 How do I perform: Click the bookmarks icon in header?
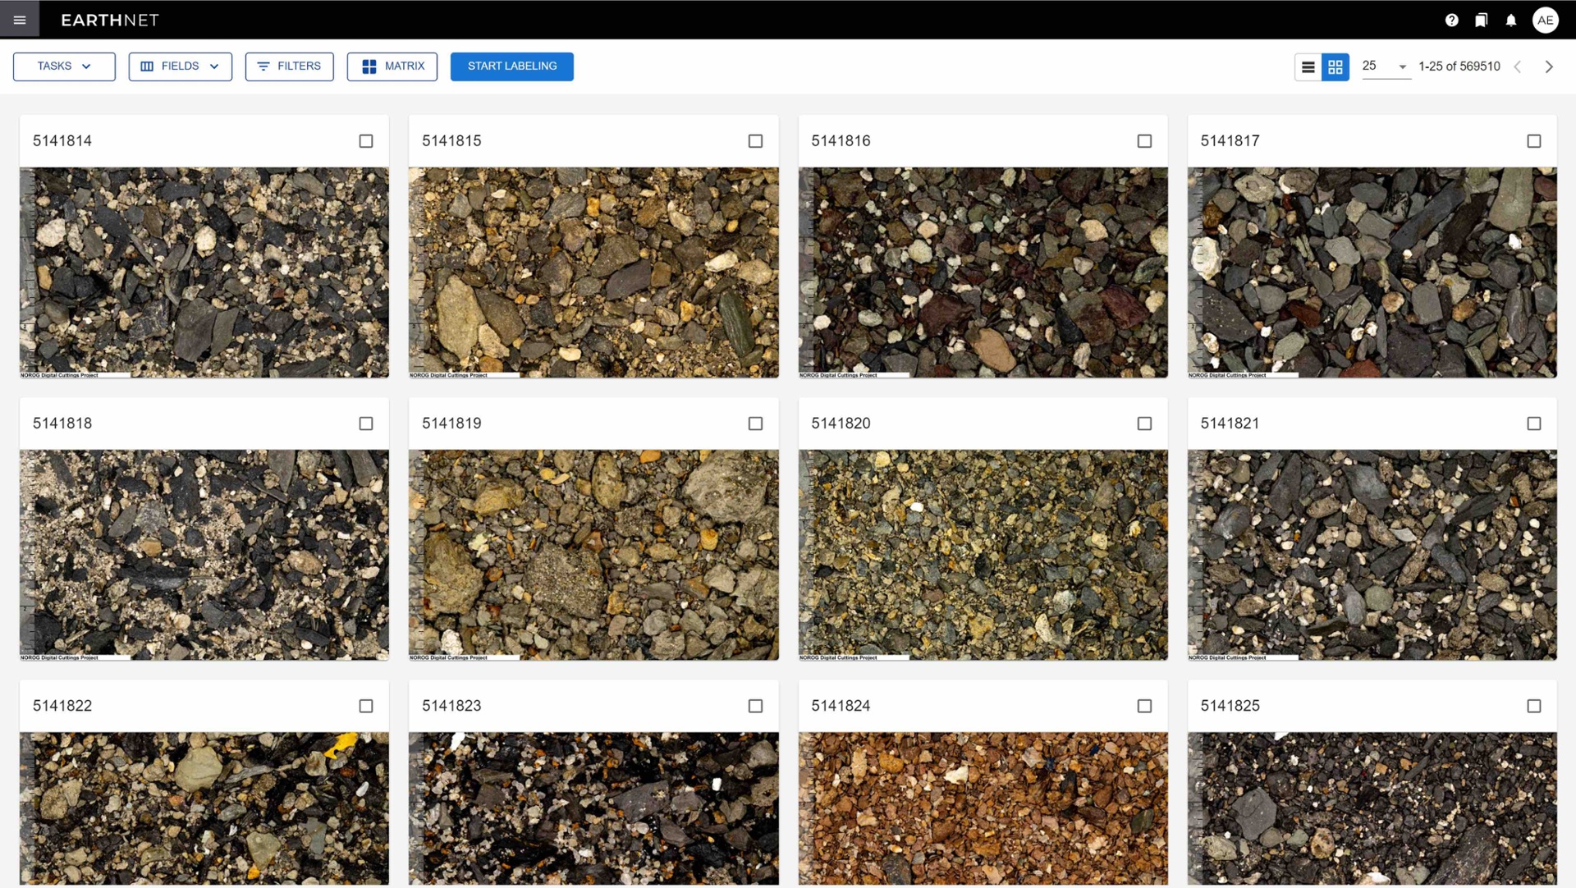[x=1481, y=21]
